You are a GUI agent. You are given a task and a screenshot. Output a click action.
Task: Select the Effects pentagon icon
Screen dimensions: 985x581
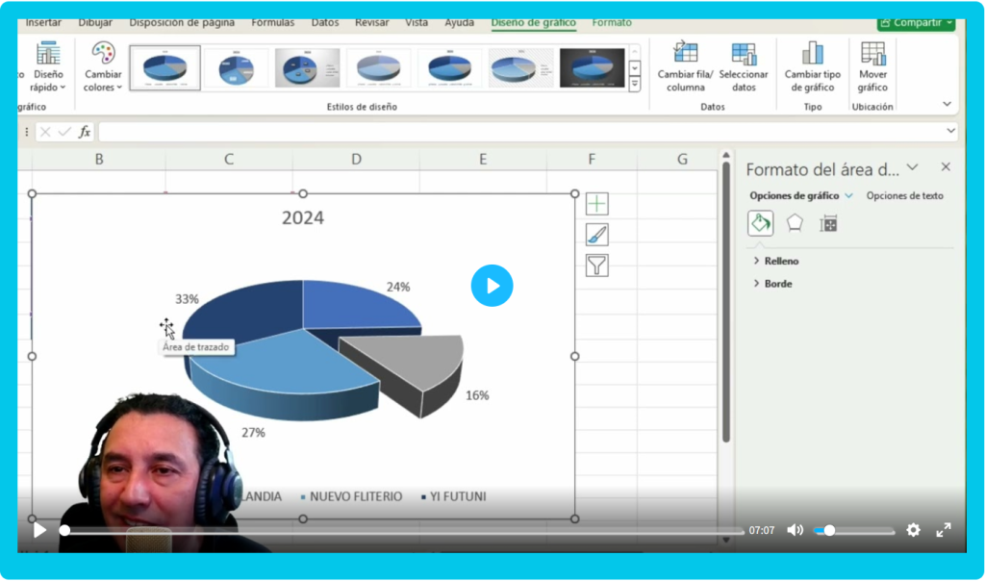pos(795,223)
